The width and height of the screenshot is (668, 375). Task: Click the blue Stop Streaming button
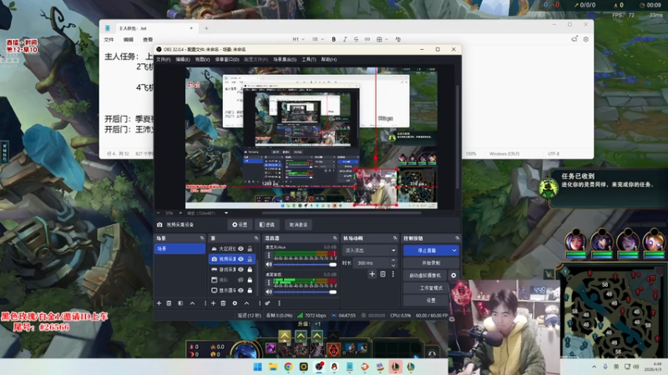pos(427,251)
